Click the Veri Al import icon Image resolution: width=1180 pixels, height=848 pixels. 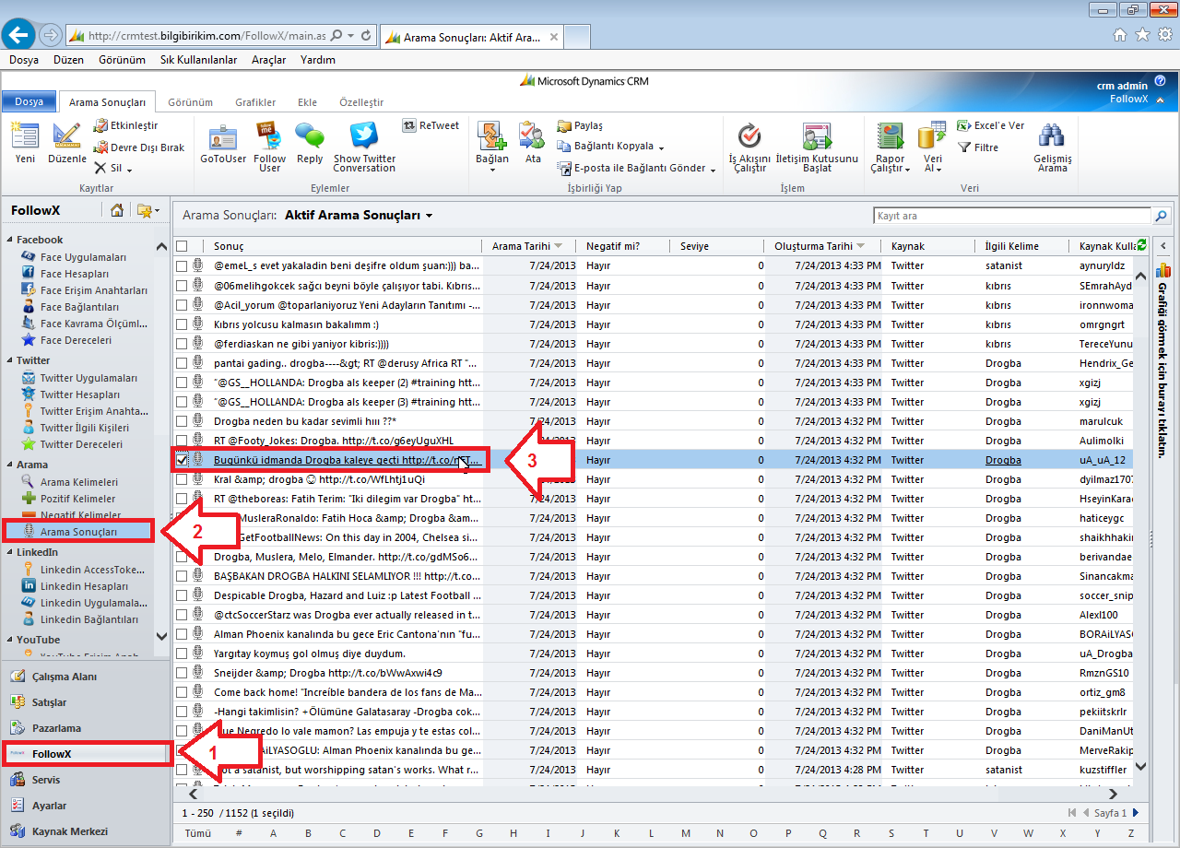[x=933, y=136]
